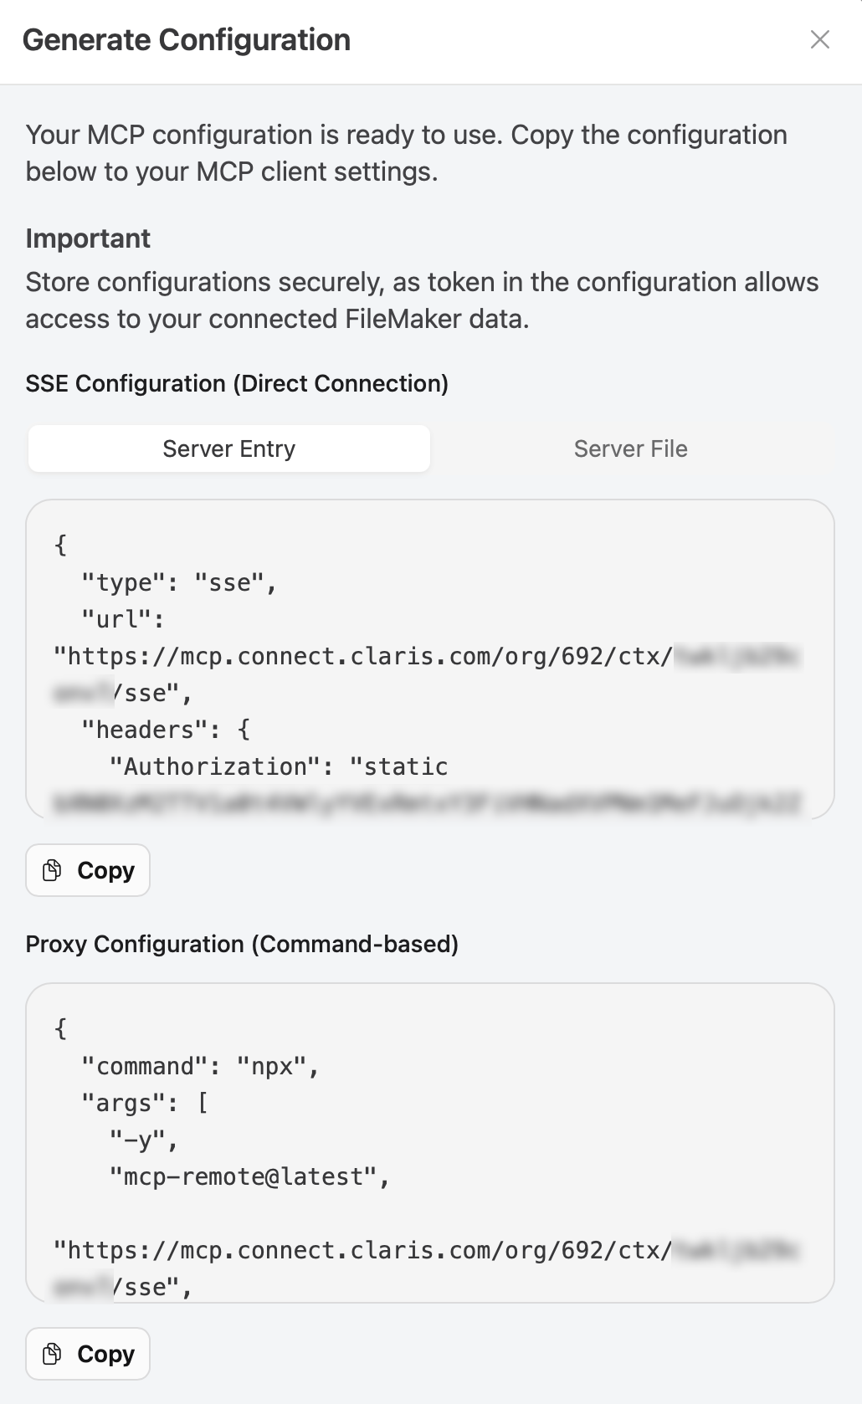This screenshot has width=862, height=1404.
Task: Click the close icon in the dialog header
Action: pyautogui.click(x=819, y=39)
